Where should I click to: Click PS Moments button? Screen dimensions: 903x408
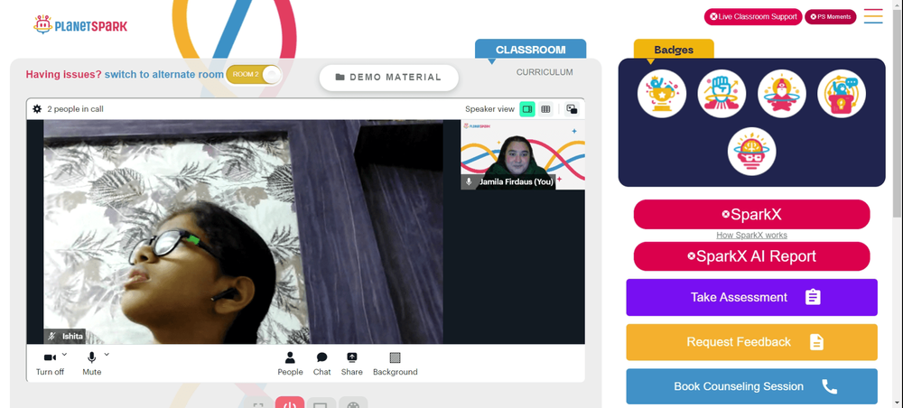(x=831, y=16)
